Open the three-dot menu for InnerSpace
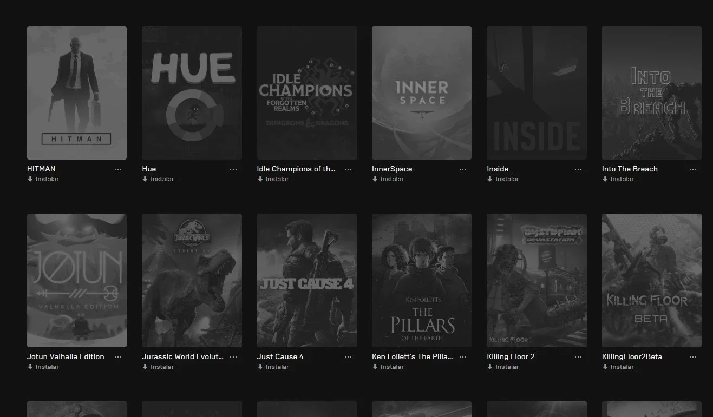Viewport: 713px width, 417px height. tap(463, 169)
